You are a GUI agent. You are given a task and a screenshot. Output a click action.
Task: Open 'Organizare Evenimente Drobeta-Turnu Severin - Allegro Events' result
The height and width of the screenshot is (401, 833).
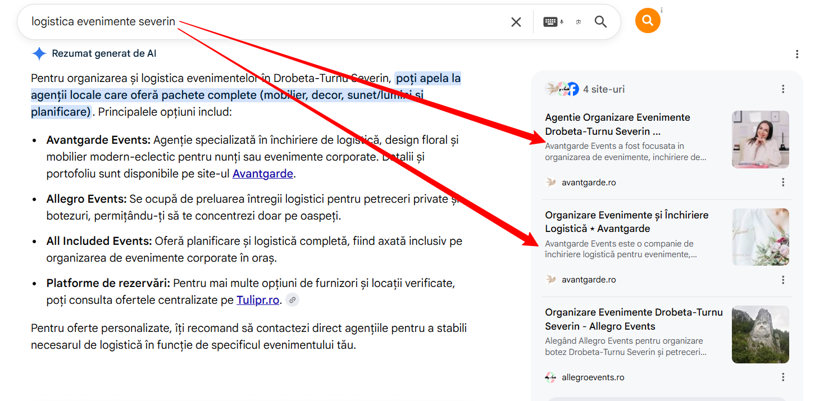[634, 319]
